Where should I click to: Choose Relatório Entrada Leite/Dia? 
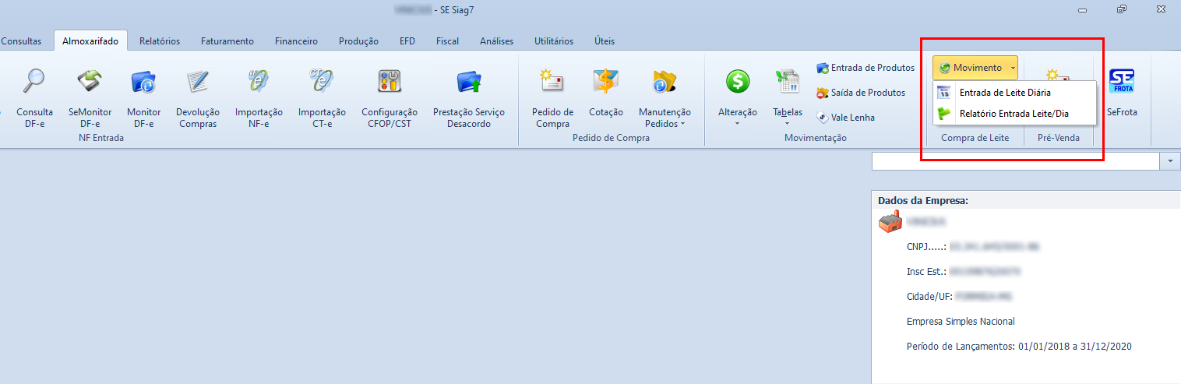pyautogui.click(x=1014, y=113)
